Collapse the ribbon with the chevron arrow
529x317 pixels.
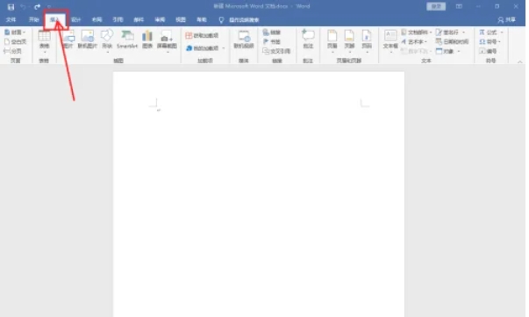coord(520,61)
